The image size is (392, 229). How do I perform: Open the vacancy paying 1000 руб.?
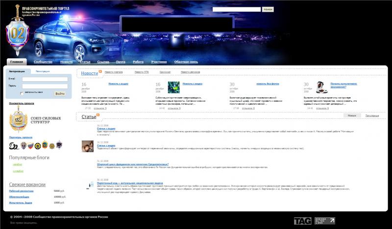click(x=21, y=203)
